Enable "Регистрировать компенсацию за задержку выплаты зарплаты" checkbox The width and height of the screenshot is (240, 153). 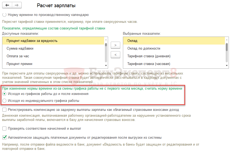4,110
